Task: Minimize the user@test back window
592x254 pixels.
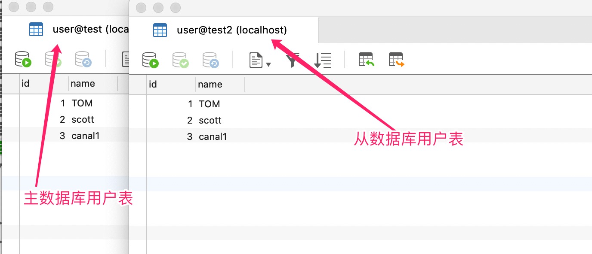Action: [x=31, y=7]
